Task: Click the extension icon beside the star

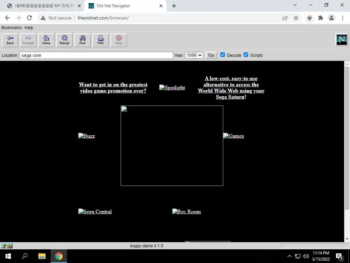Action: 310,18
